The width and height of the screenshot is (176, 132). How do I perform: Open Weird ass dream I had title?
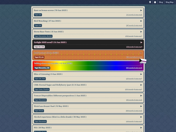coord(51,106)
